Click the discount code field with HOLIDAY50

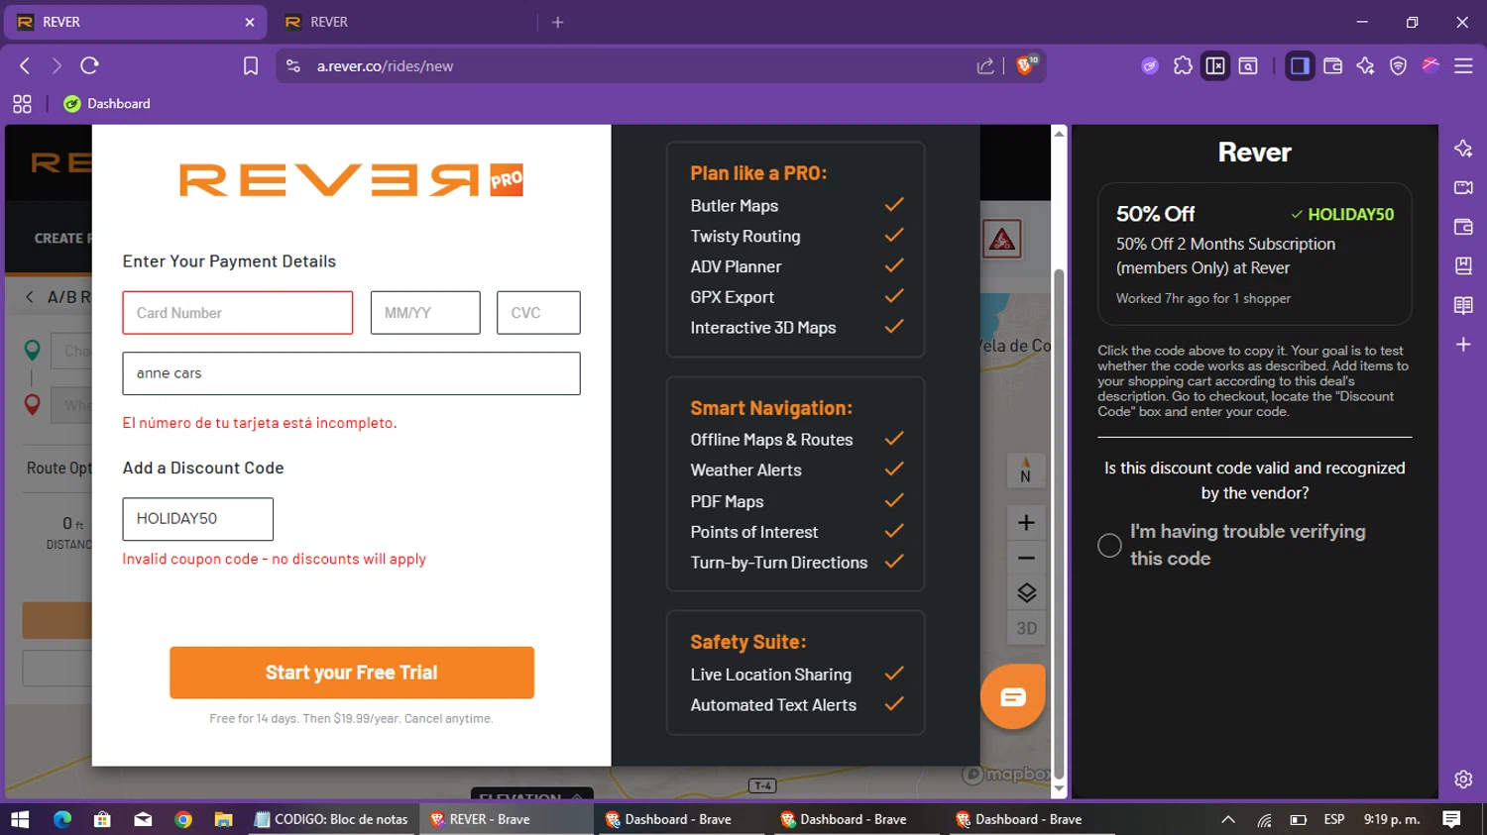tap(198, 519)
